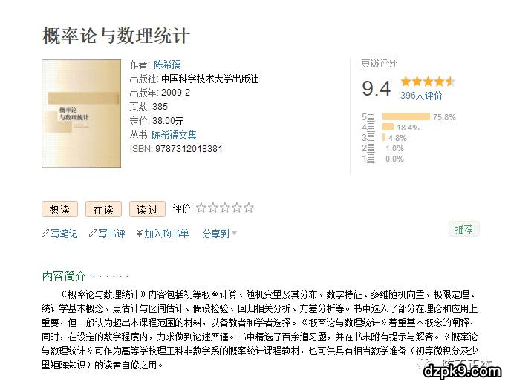Open the book cover thumbnail
This screenshot has width=508, height=387.
[x=81, y=113]
